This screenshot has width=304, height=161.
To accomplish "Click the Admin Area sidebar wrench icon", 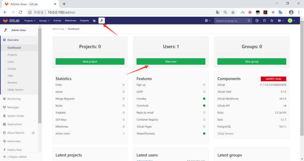I will pyautogui.click(x=6, y=30).
